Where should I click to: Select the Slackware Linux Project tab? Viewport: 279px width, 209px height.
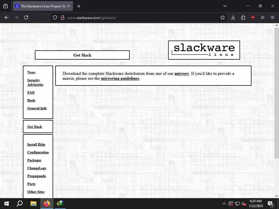click(43, 6)
